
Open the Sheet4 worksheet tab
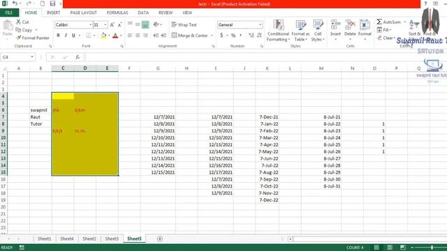pyautogui.click(x=67, y=238)
